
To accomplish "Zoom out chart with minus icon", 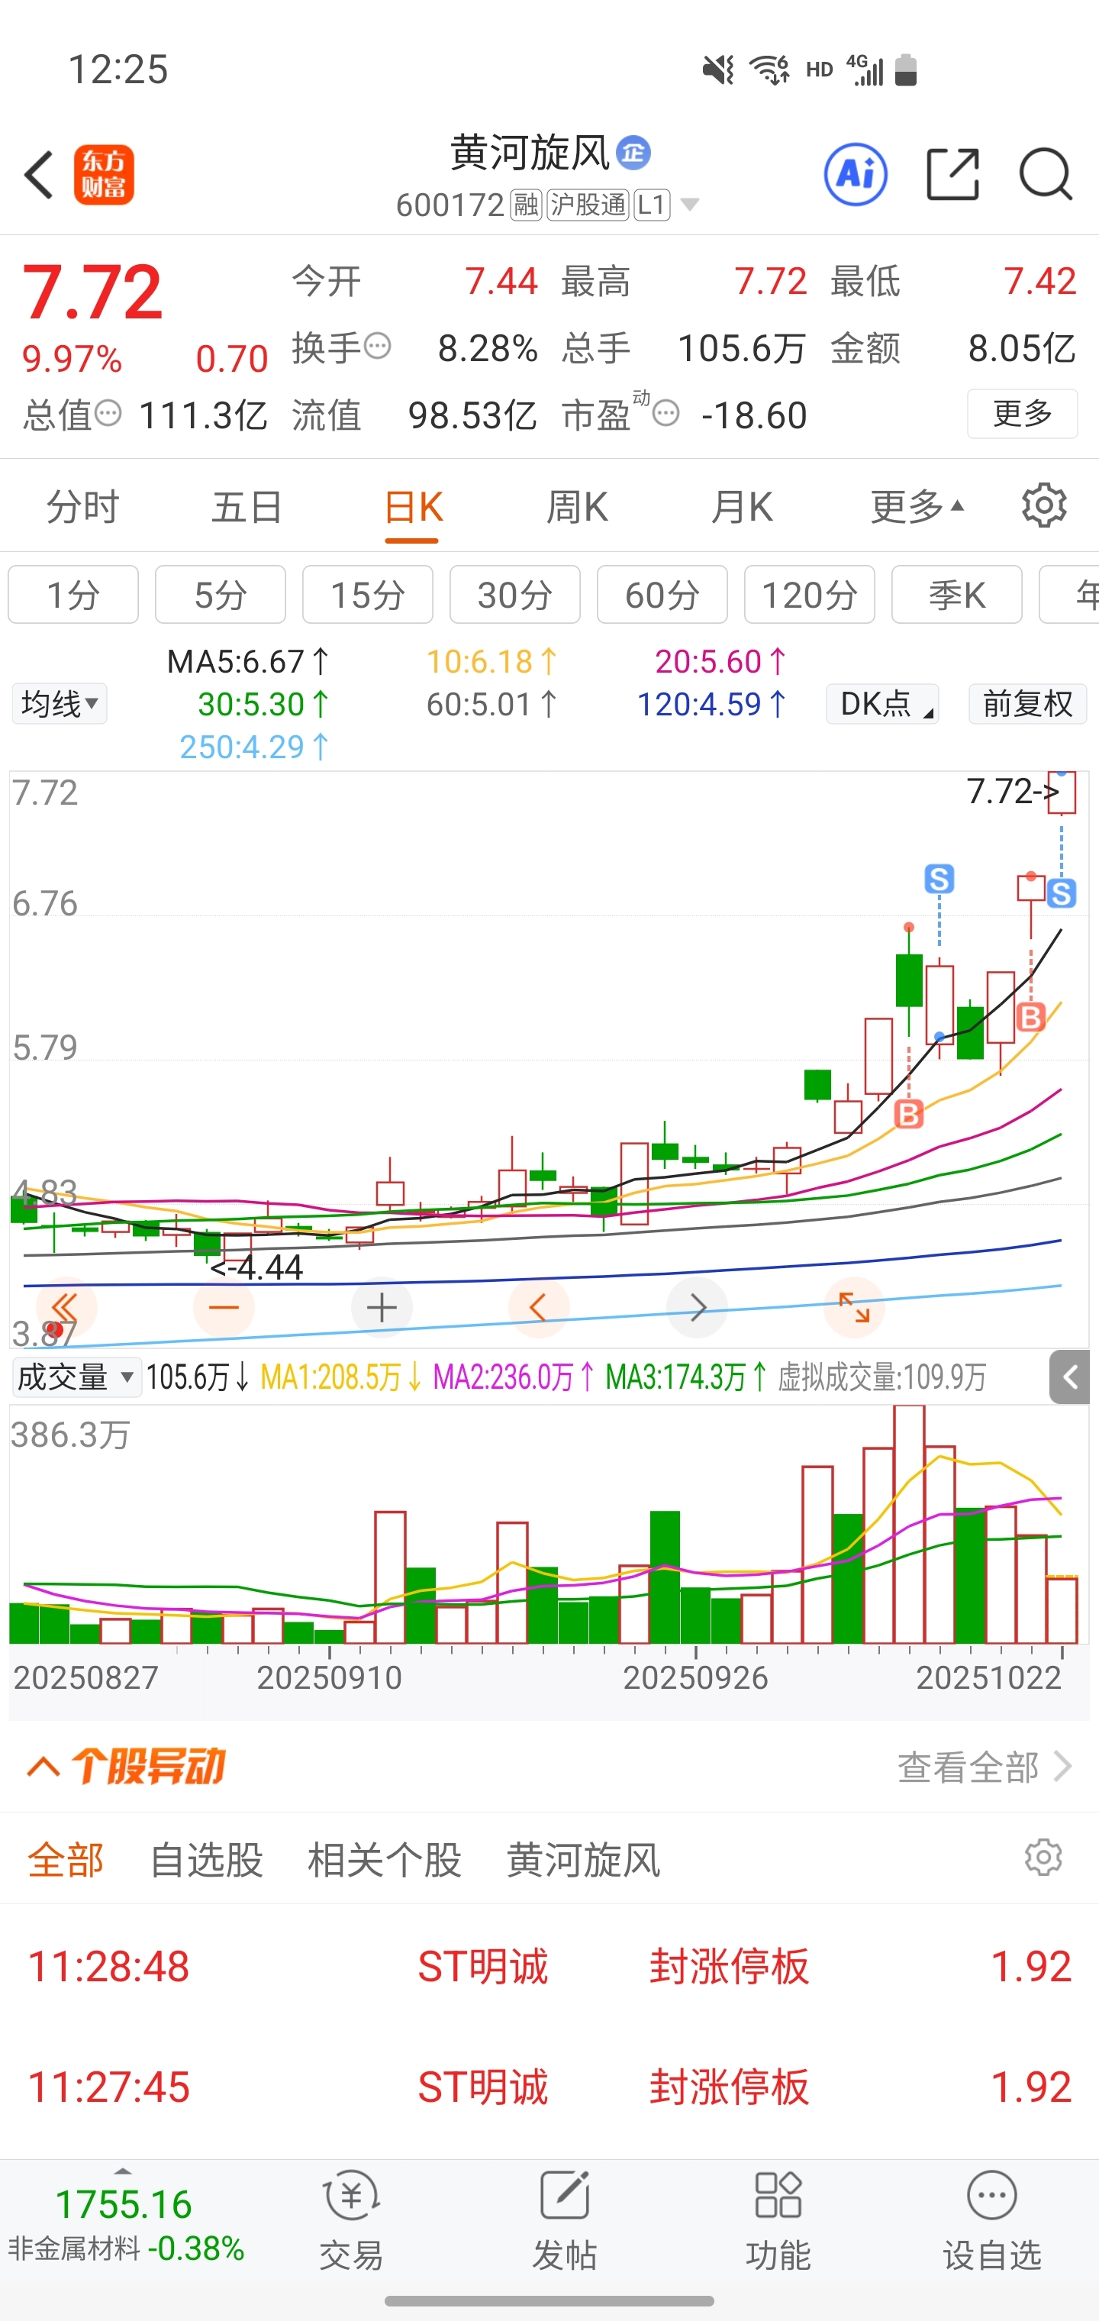I will [224, 1306].
